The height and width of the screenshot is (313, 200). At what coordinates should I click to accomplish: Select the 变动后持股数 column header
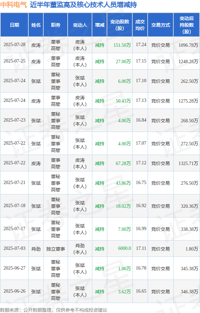click(x=187, y=25)
